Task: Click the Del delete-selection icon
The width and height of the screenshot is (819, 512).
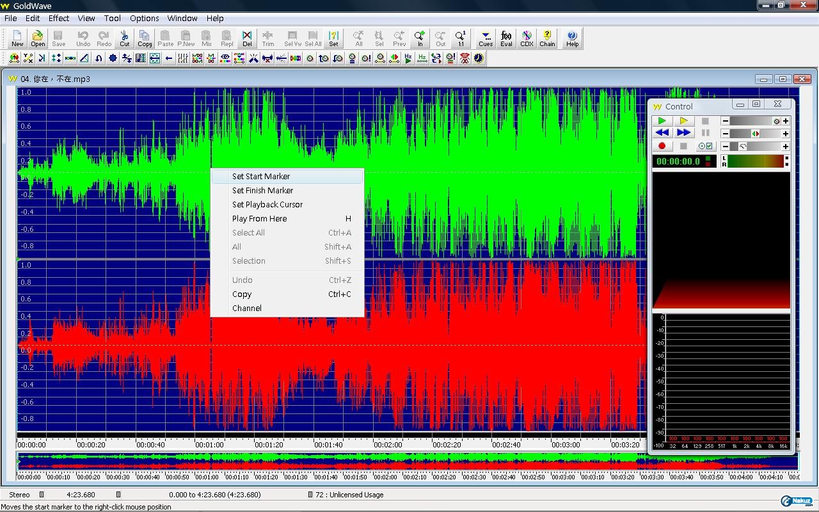Action: [247, 38]
